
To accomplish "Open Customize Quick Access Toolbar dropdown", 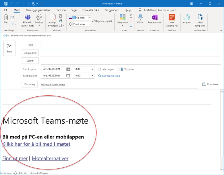I will point(42,3).
